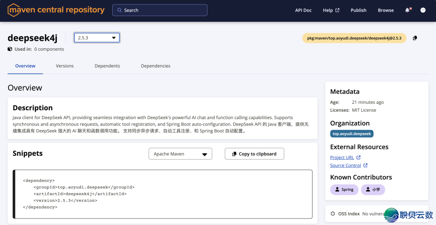Click the Maven Central Repository logo
The width and height of the screenshot is (436, 225).
click(x=56, y=10)
